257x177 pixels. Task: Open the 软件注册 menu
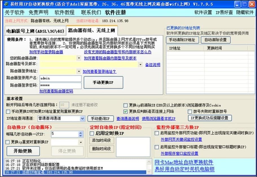pyautogui.click(x=115, y=12)
